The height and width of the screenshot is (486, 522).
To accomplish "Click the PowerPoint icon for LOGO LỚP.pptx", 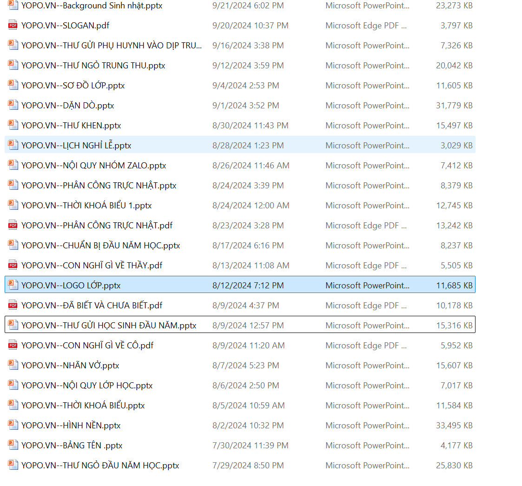I will [x=13, y=285].
